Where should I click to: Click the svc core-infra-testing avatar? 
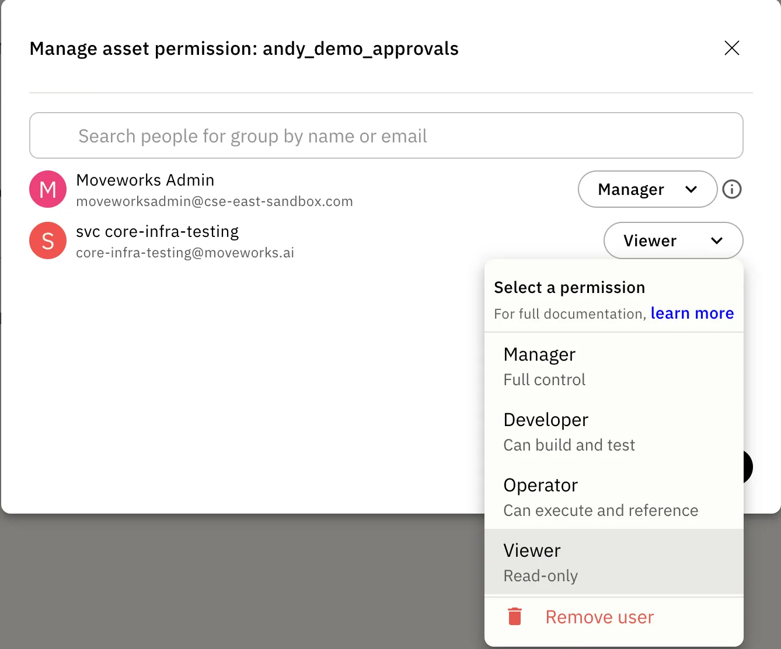(x=48, y=240)
